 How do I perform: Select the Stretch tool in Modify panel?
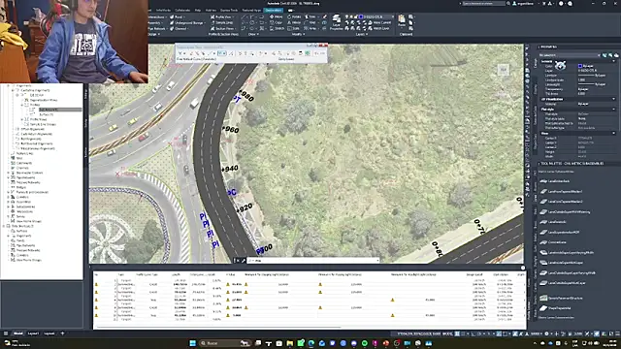[x=277, y=28]
